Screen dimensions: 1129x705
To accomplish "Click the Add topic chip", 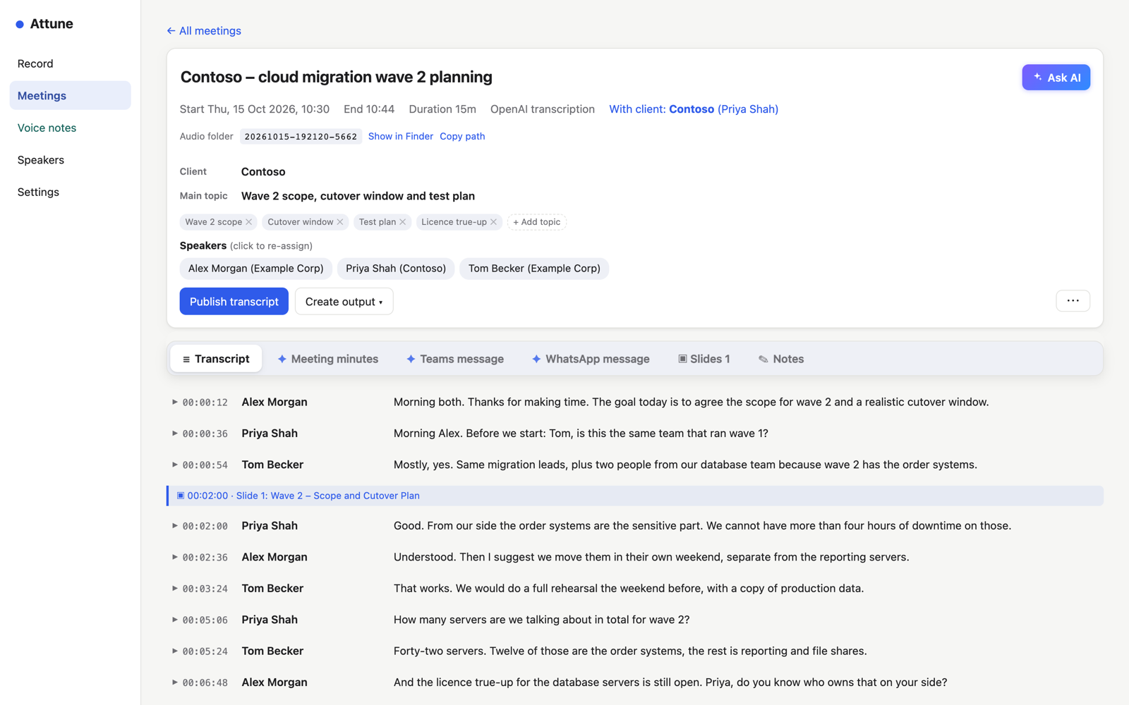I will click(x=537, y=222).
